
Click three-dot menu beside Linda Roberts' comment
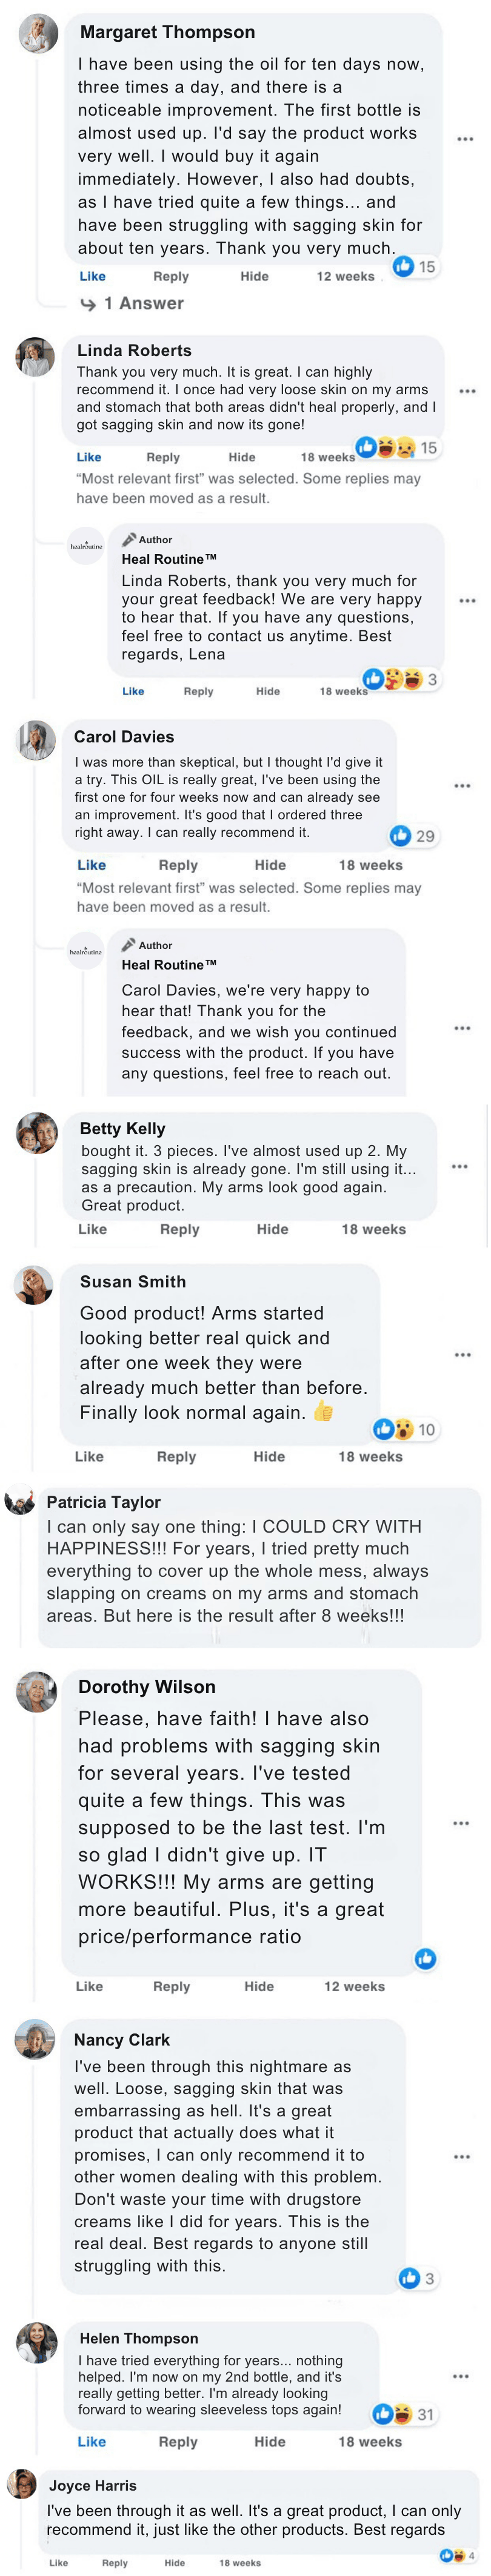click(x=467, y=391)
